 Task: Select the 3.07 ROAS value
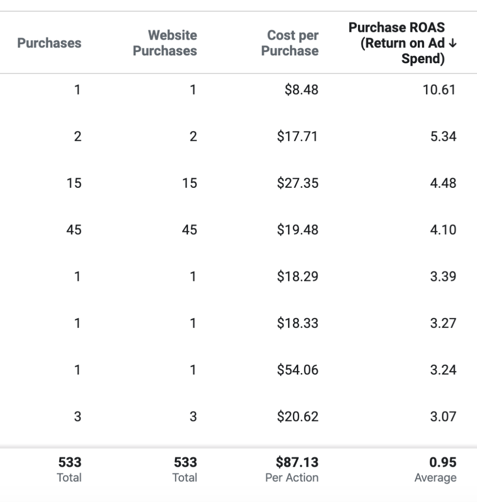pos(443,417)
